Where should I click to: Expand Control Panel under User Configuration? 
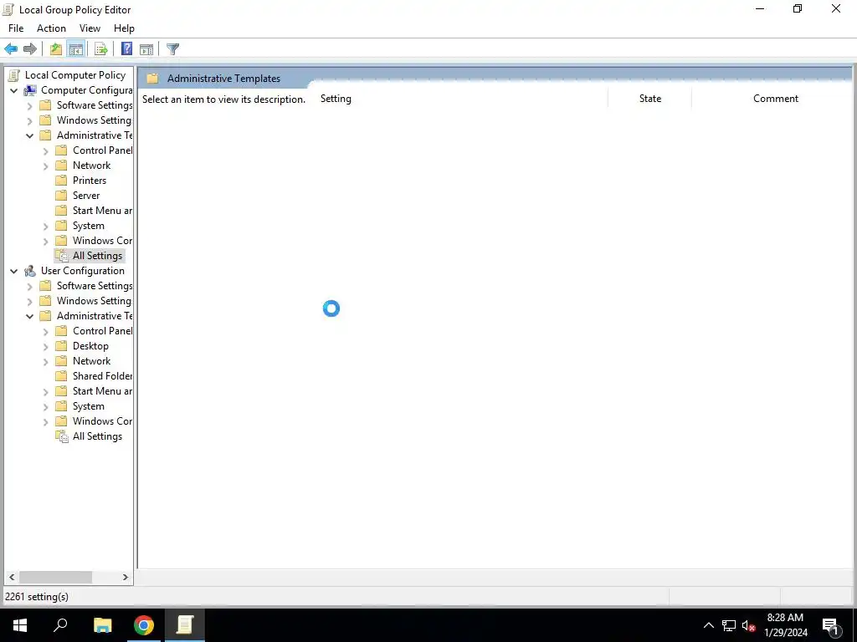(x=46, y=331)
